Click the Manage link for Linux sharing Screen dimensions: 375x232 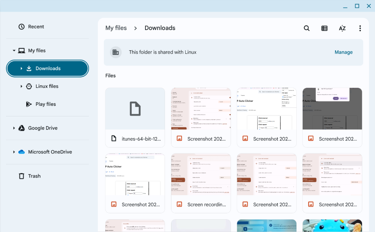pos(343,52)
